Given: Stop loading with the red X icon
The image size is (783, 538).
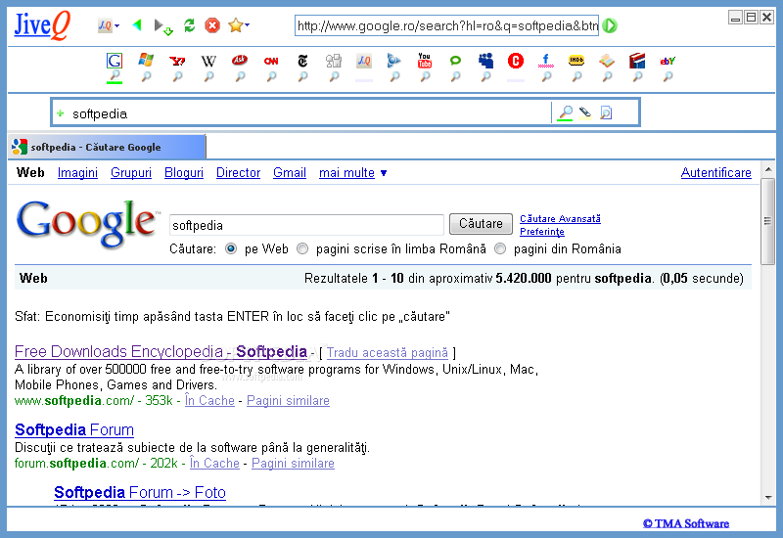Looking at the screenshot, I should (212, 25).
